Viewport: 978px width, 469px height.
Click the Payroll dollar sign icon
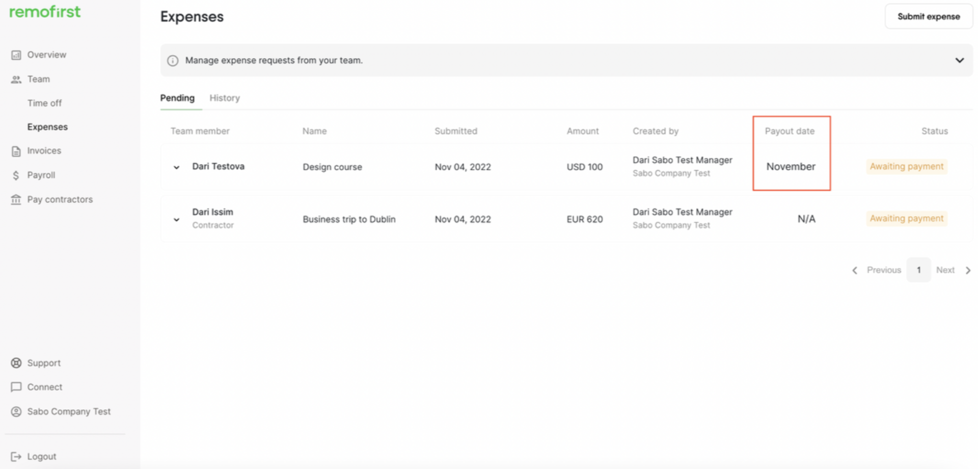[16, 175]
